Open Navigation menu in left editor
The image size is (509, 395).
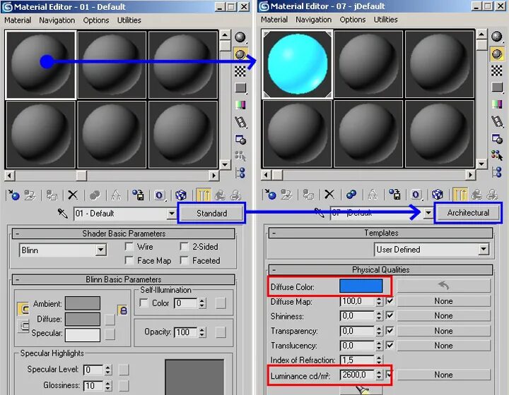click(x=57, y=20)
